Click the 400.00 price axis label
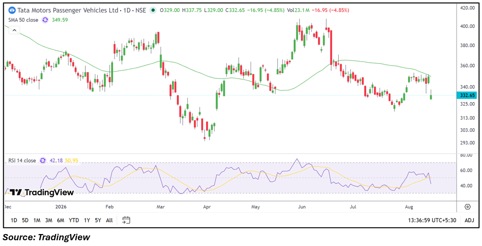 pyautogui.click(x=469, y=26)
